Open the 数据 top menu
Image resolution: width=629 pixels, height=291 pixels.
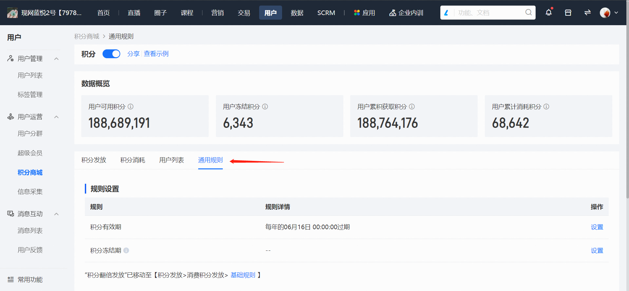tap(297, 13)
